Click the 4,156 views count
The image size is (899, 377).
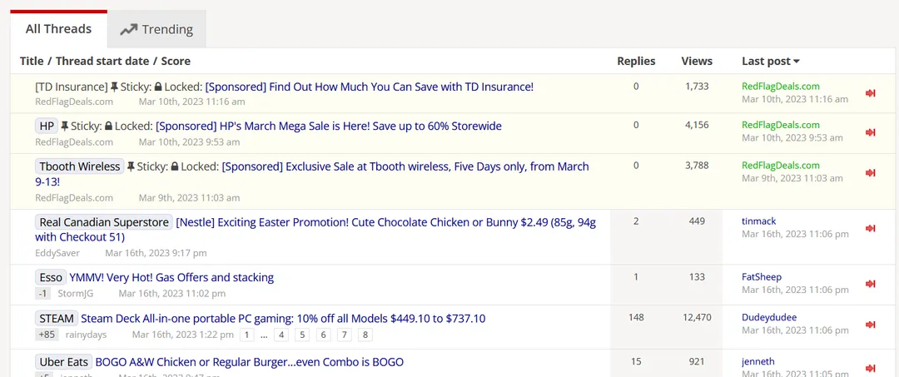[697, 124]
